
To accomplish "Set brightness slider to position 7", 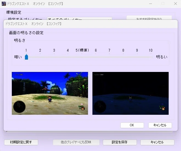I will 109,57.
